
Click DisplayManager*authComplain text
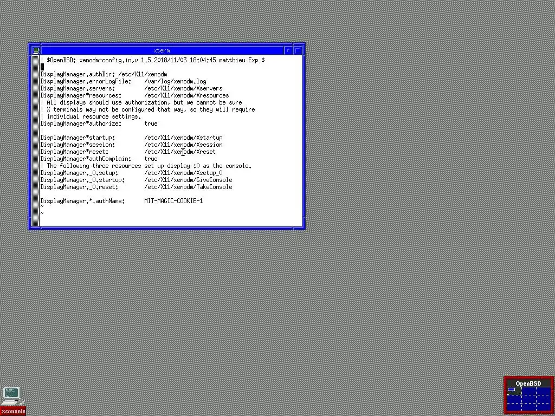86,159
